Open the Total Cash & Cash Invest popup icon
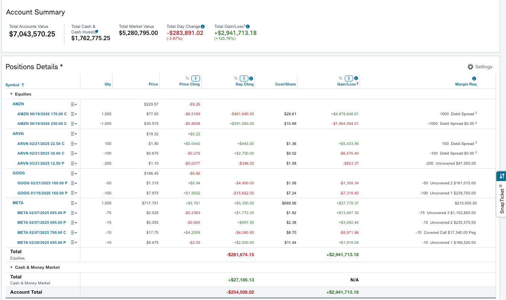 click(x=96, y=32)
